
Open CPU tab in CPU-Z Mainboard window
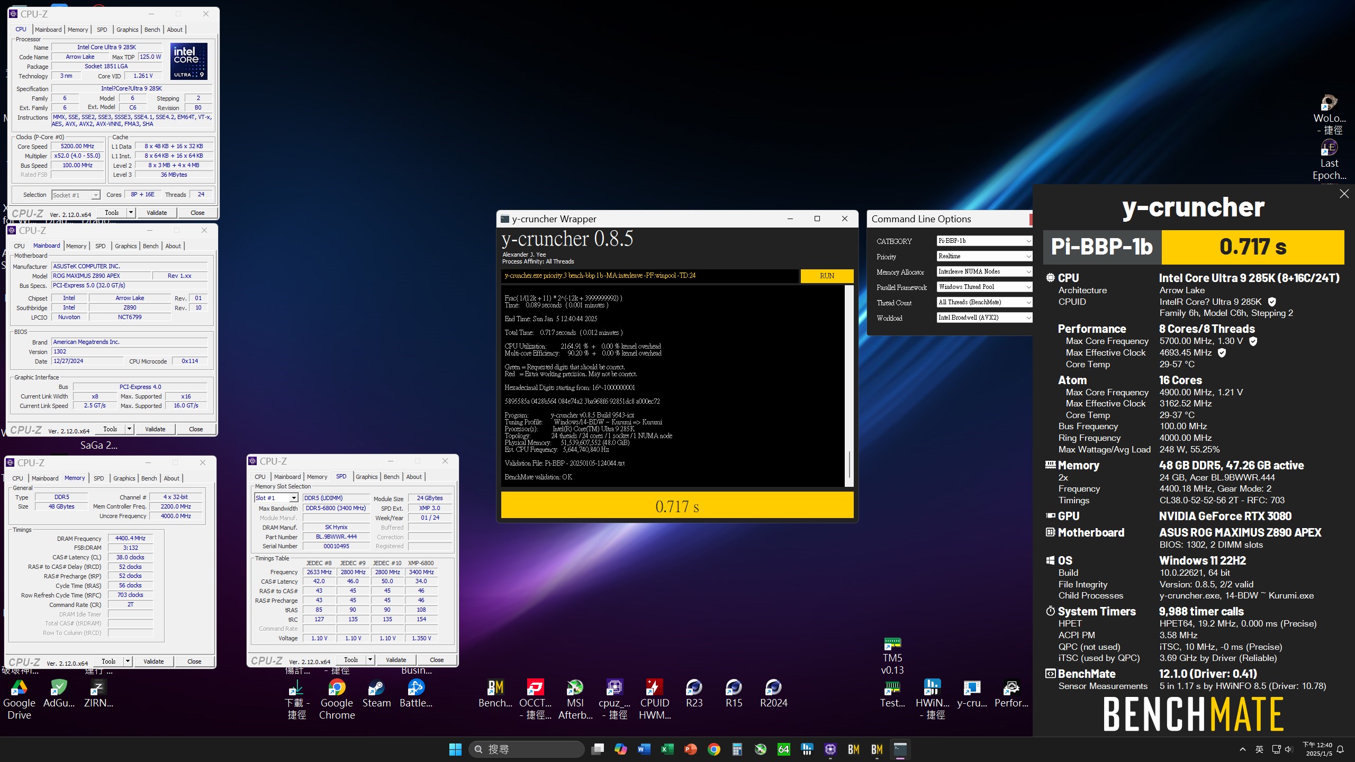coord(19,246)
